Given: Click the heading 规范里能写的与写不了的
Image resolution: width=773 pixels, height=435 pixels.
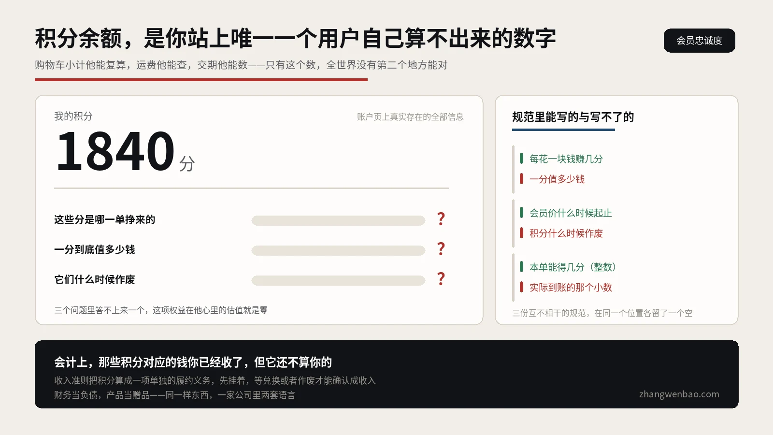Looking at the screenshot, I should pos(573,117).
